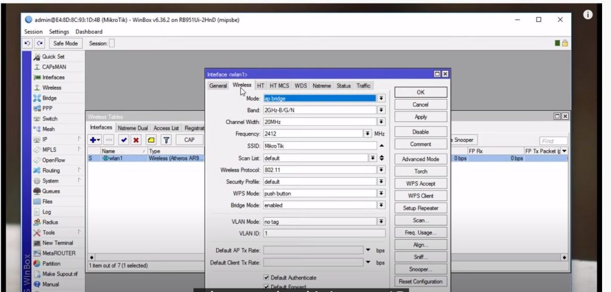Click the Setup Repeater button
The height and width of the screenshot is (292, 611).
pos(421,208)
